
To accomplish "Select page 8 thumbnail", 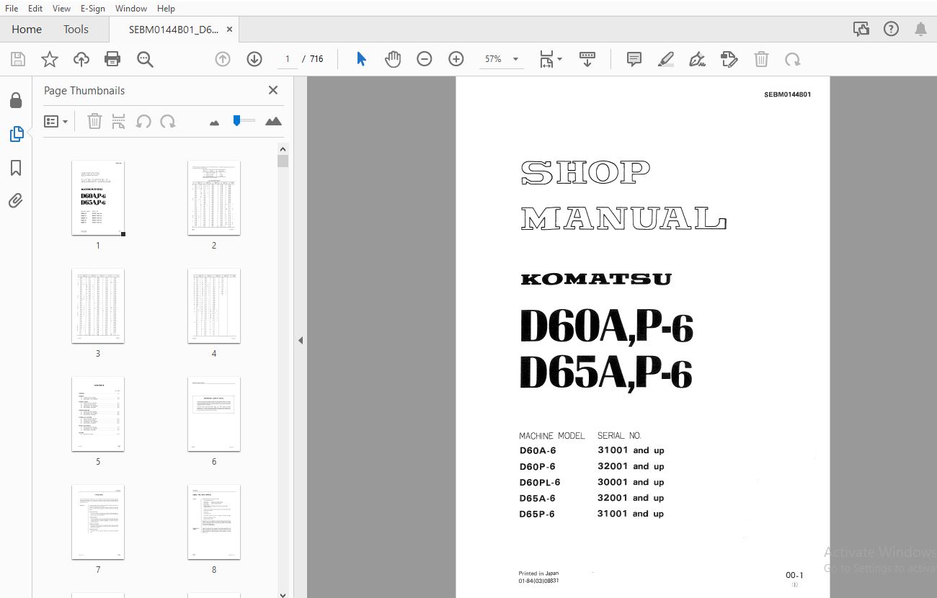I will tap(214, 522).
